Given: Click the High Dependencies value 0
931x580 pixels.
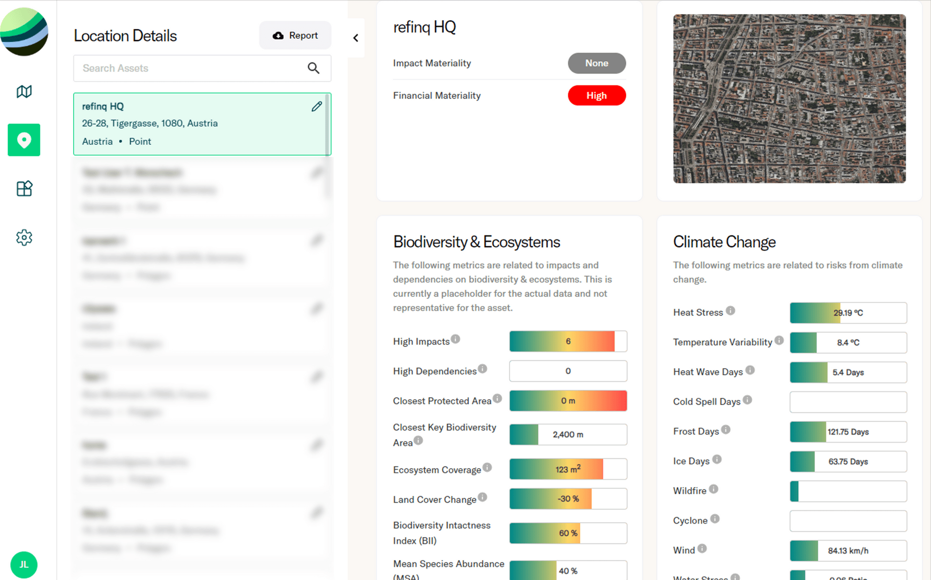Looking at the screenshot, I should (x=568, y=371).
